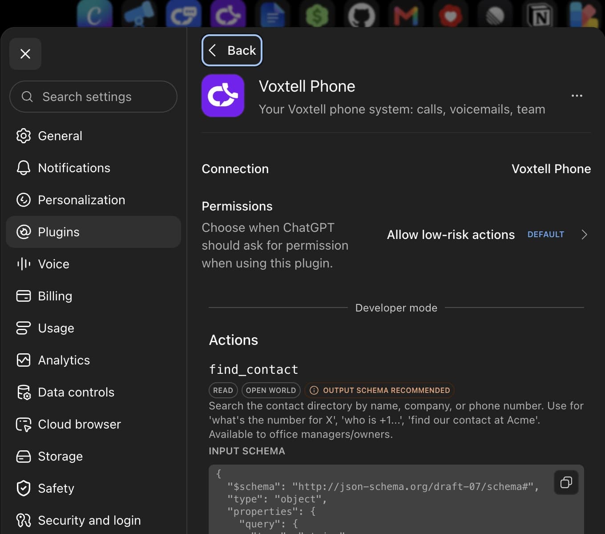
Task: Click the Personalization icon
Action: [24, 200]
